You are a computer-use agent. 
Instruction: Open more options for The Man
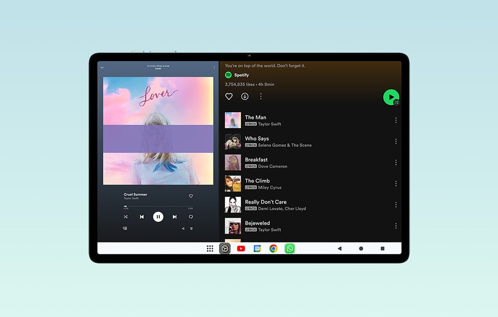(x=396, y=120)
